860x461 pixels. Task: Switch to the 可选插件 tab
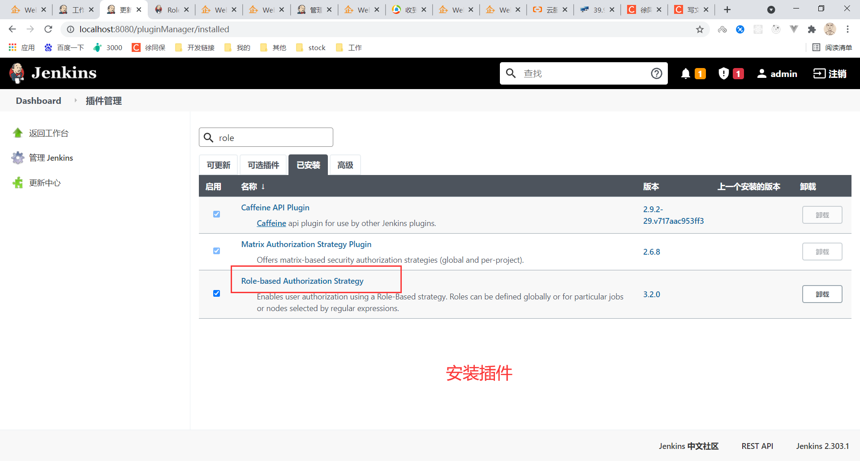[x=263, y=165]
